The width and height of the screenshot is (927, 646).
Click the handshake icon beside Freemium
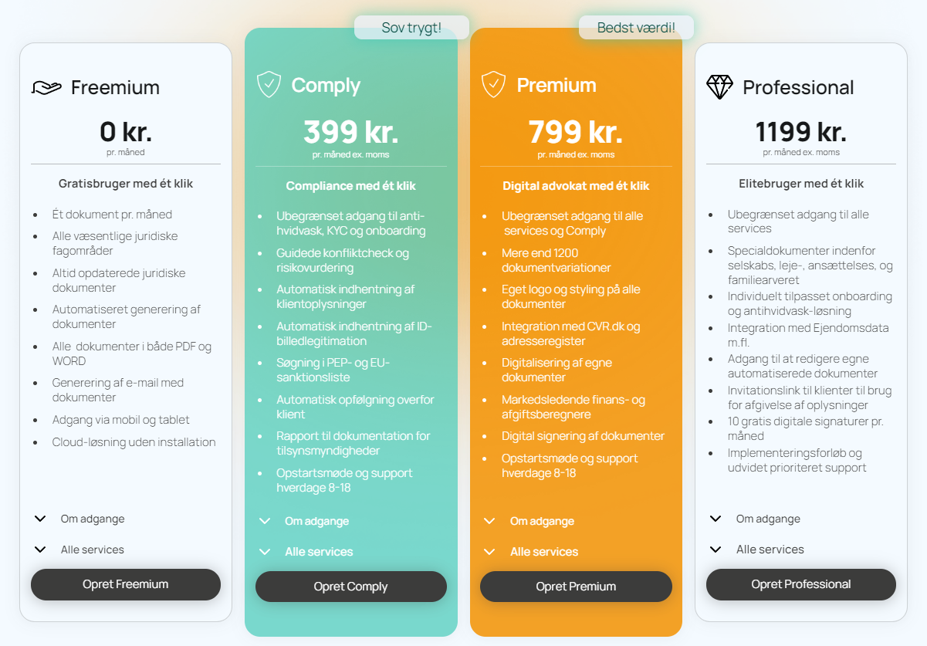click(x=46, y=86)
